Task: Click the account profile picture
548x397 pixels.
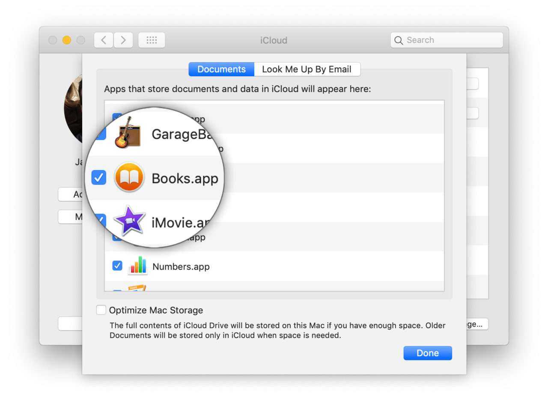Action: [x=73, y=109]
